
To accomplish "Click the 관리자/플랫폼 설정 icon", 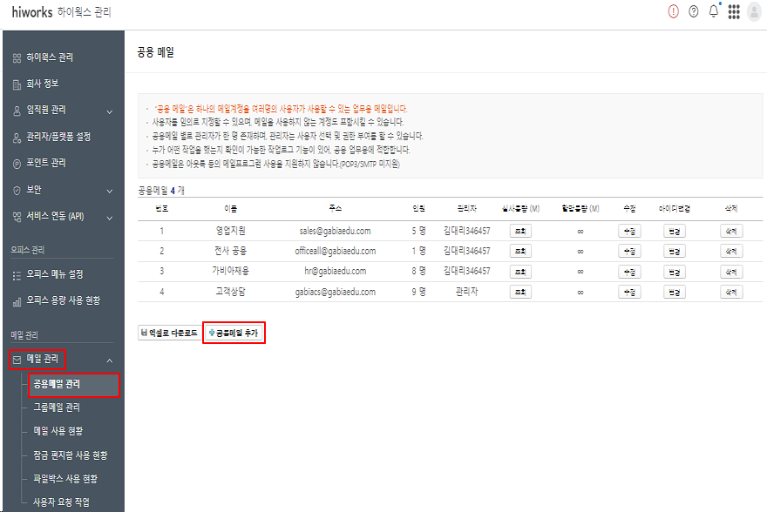I will [x=17, y=138].
